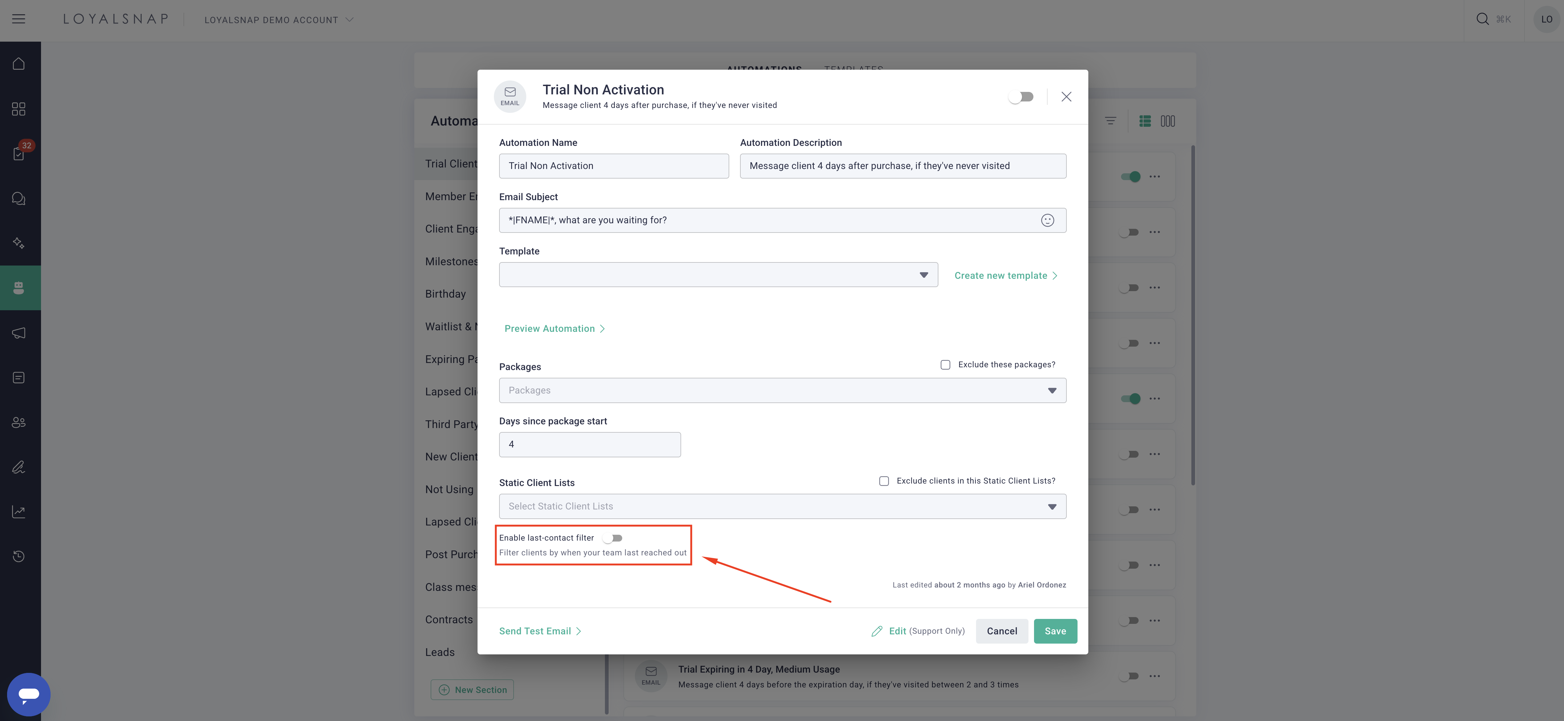Select the Client Engagement section
The width and height of the screenshot is (1564, 721).
[451, 229]
